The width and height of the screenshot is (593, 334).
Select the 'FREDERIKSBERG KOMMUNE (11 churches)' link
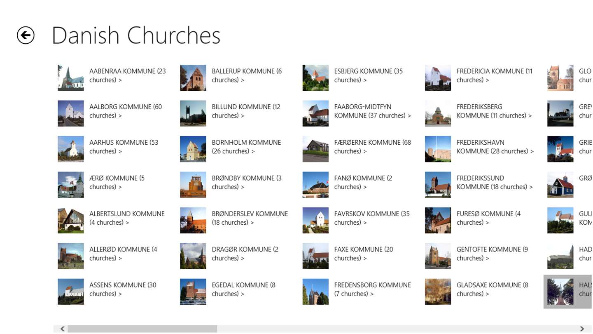coord(494,111)
